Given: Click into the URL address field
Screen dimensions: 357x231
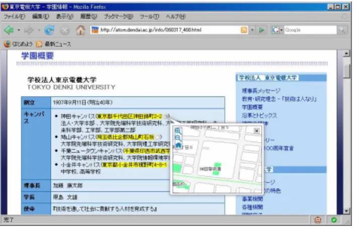Looking at the screenshot, I should [x=169, y=30].
